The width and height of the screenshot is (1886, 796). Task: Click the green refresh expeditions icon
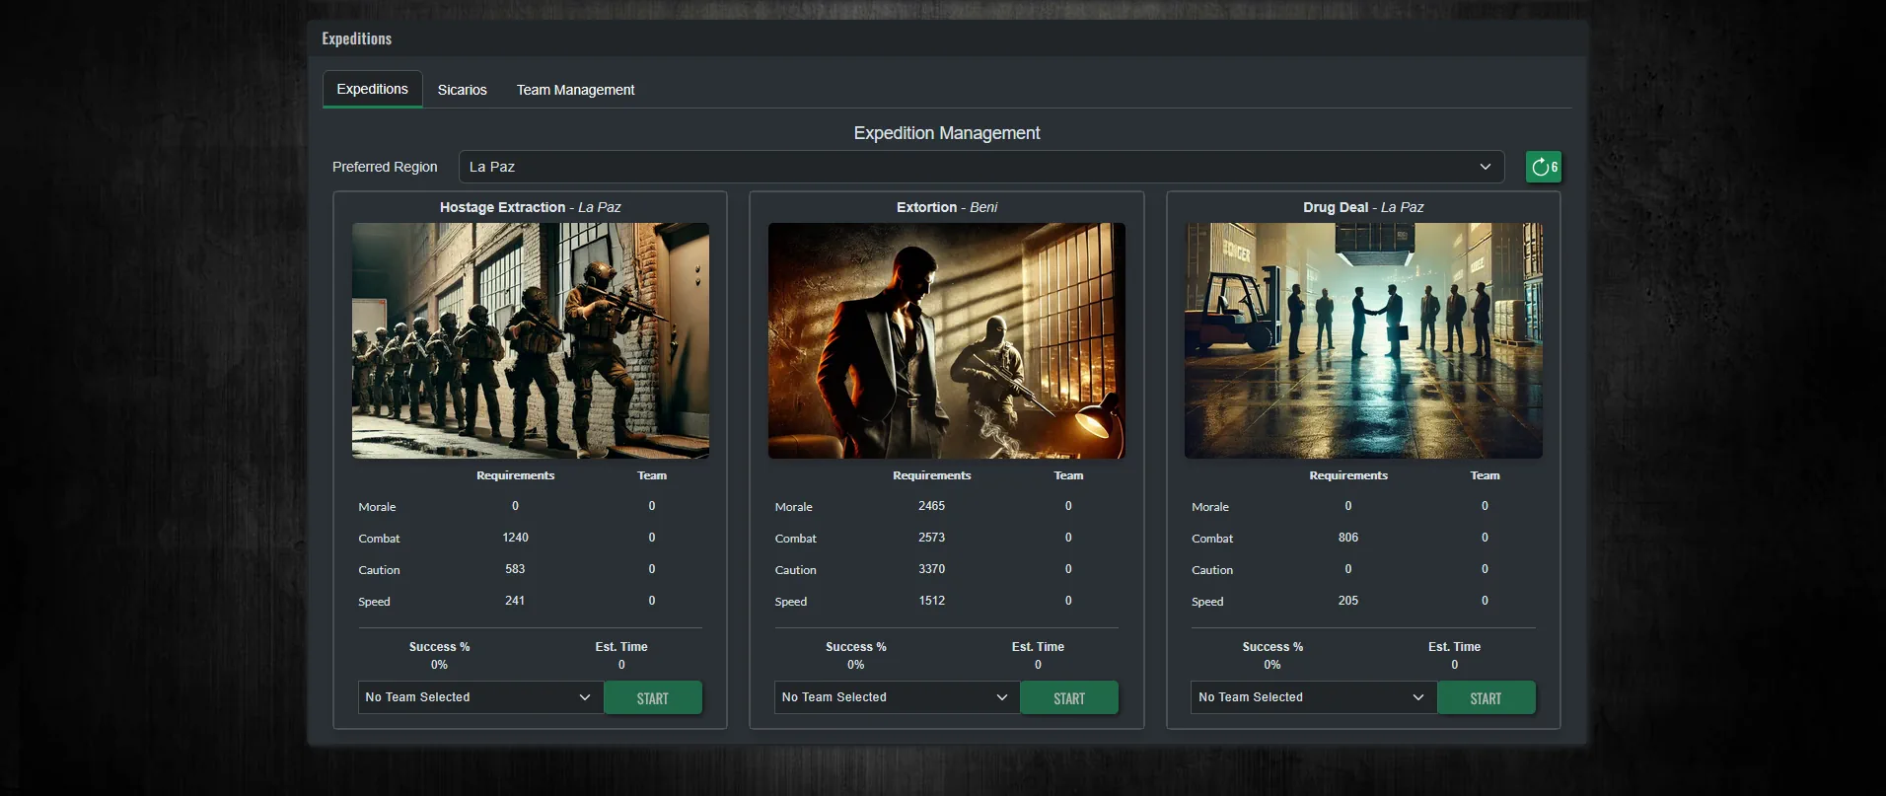1543,167
